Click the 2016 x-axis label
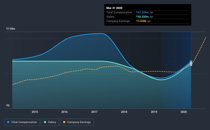 tap(64, 112)
